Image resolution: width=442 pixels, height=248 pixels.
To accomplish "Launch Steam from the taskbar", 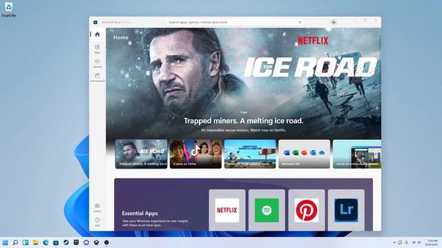I will coord(66,242).
